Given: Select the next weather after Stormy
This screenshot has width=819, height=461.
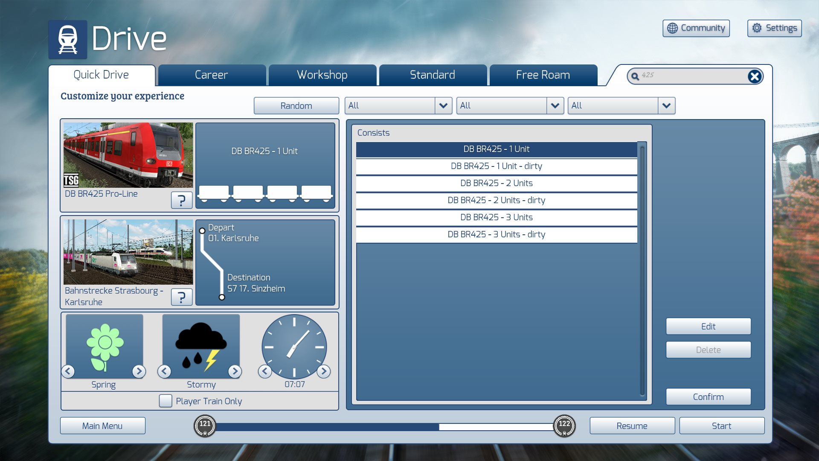Looking at the screenshot, I should (x=235, y=371).
